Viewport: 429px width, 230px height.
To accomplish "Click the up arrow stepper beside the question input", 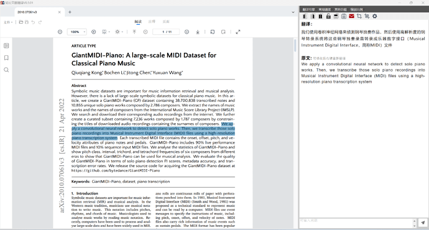I will (x=414, y=221).
